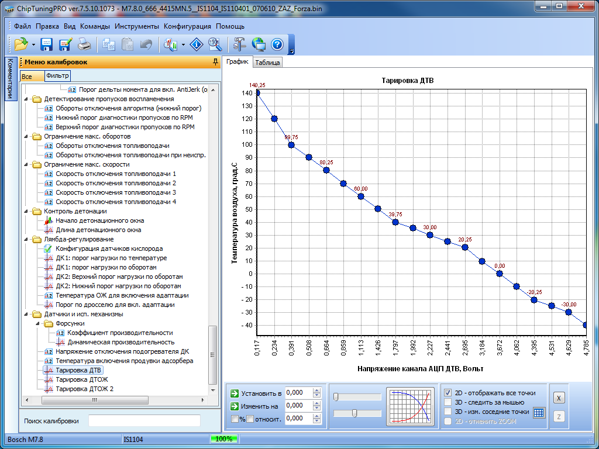Screen dimensions: 599x449
Task: Open the 'Инструменты' menu
Action: (x=136, y=26)
